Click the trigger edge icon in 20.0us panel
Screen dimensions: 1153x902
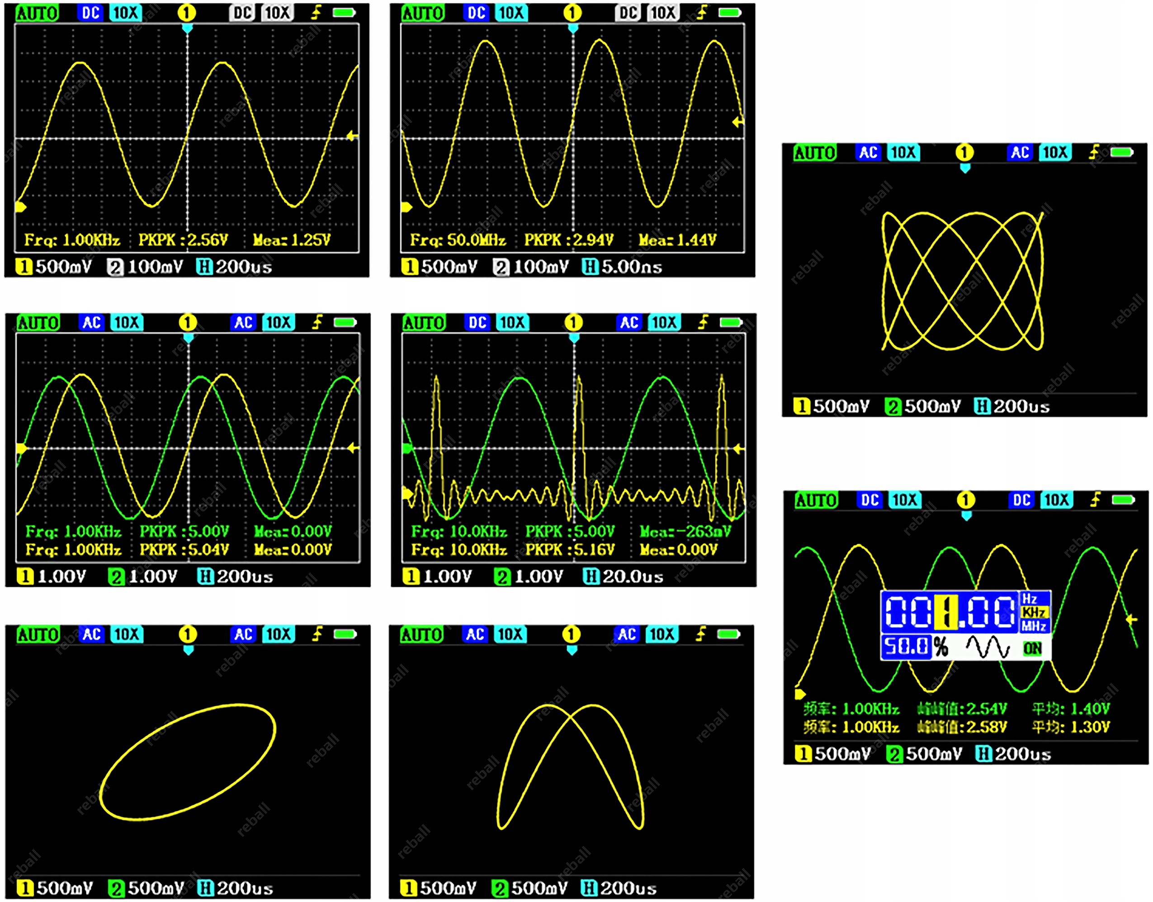[x=702, y=322]
